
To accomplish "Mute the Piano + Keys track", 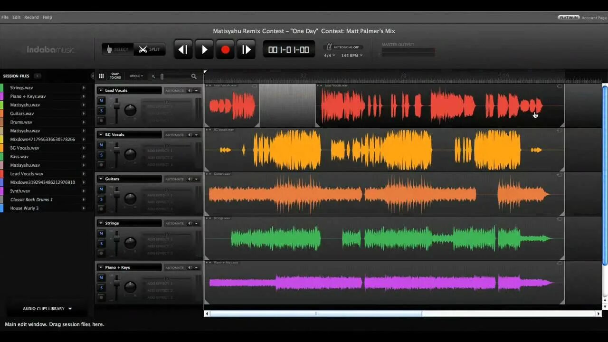I will (x=101, y=277).
